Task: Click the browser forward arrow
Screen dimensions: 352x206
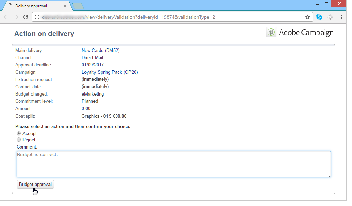Action: click(16, 17)
